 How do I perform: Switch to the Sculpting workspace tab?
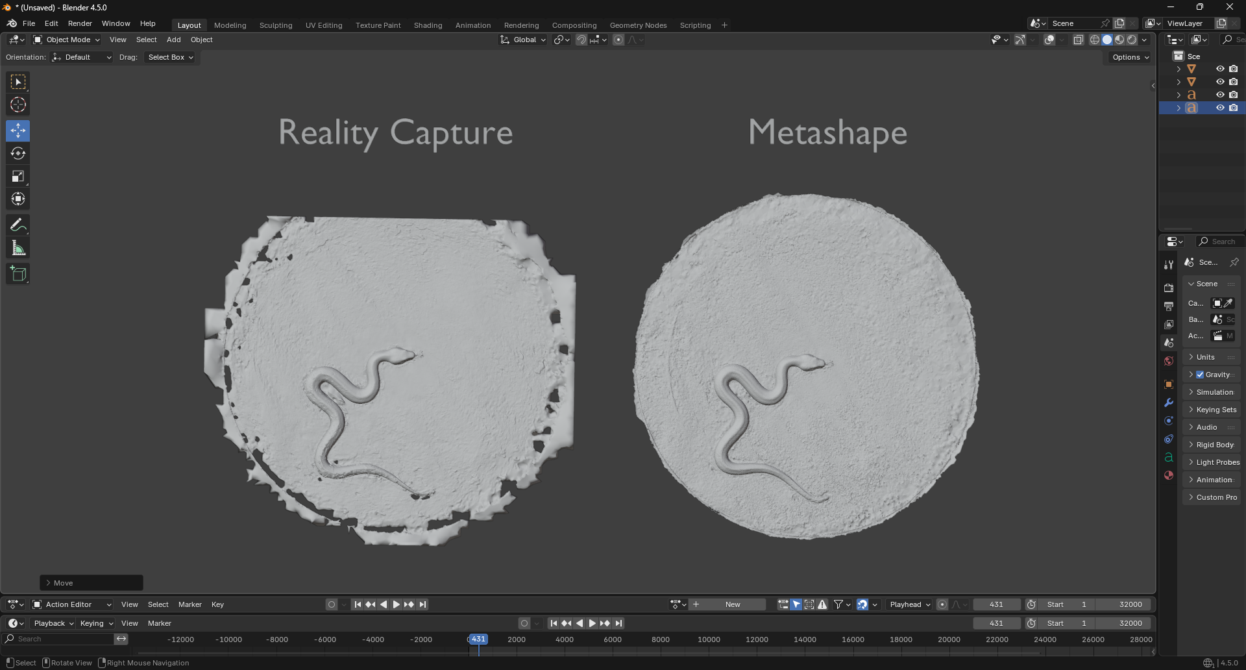tap(276, 25)
